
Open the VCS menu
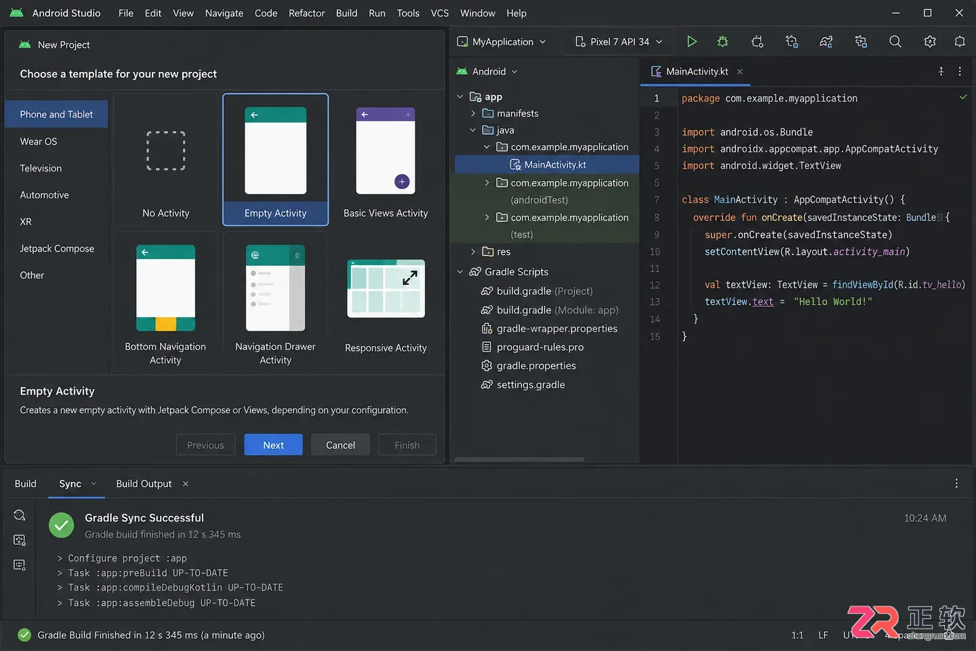tap(440, 13)
